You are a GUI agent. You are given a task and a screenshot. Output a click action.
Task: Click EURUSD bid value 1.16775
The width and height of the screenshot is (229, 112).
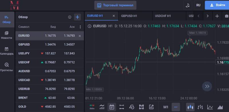(x=50, y=36)
